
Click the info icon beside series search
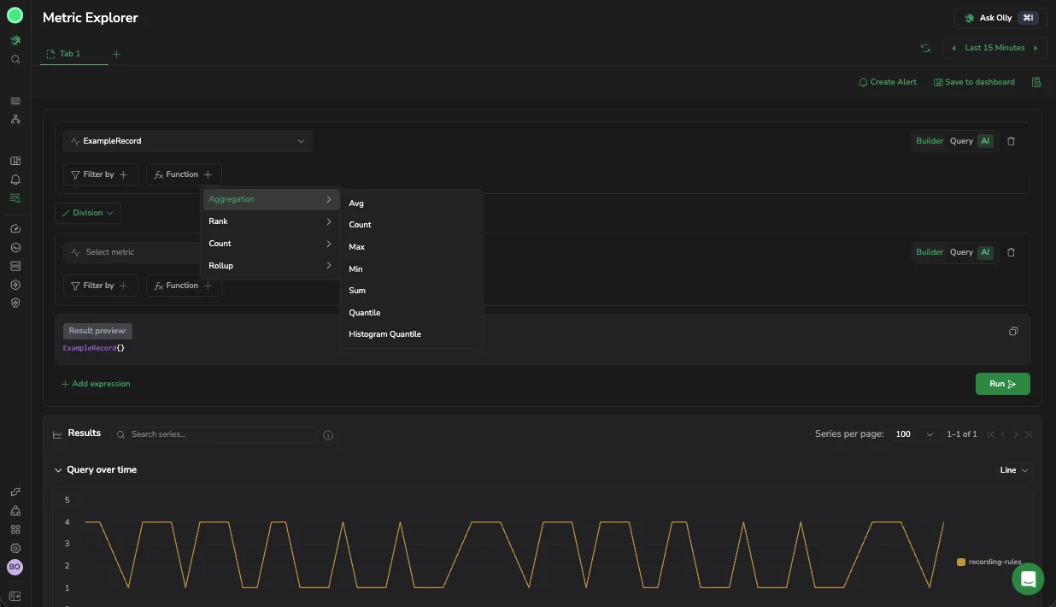(328, 435)
